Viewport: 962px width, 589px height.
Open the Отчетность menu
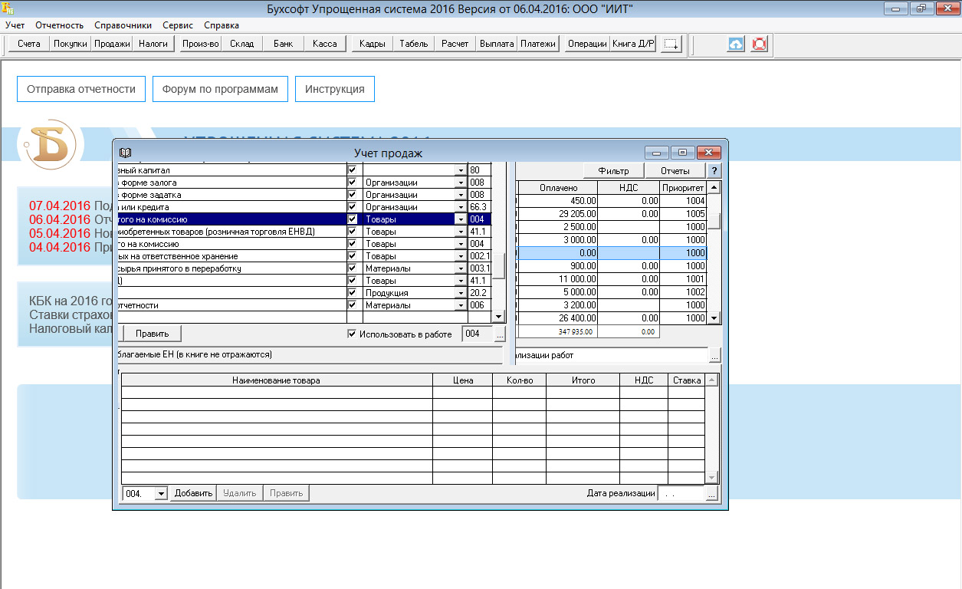[59, 25]
